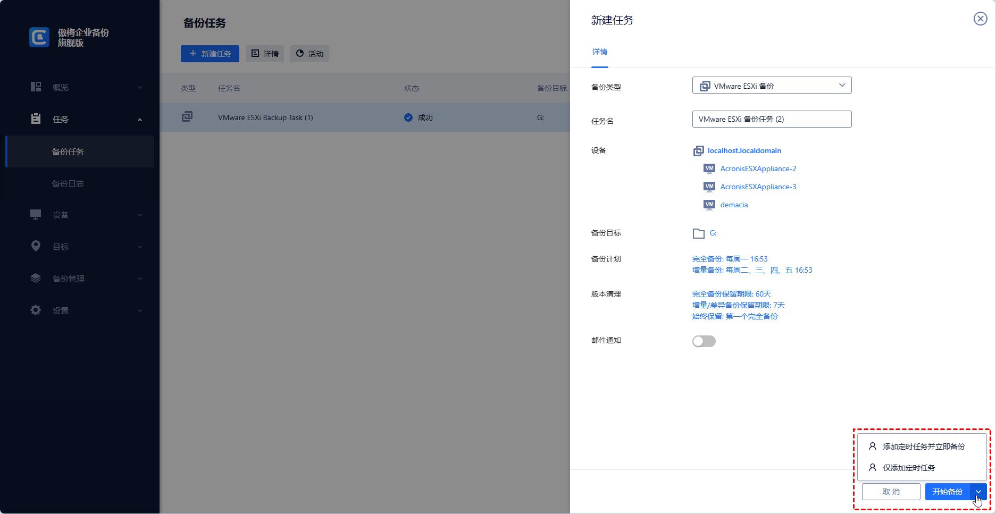This screenshot has width=996, height=514.
Task: Click 始终保留: 第一个完全备份 link
Action: 735,316
